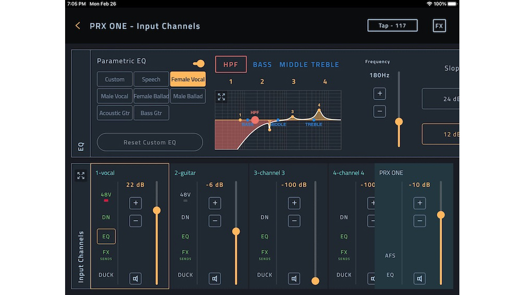Choose the Male Ballad EQ preset
The height and width of the screenshot is (295, 525).
(x=188, y=96)
